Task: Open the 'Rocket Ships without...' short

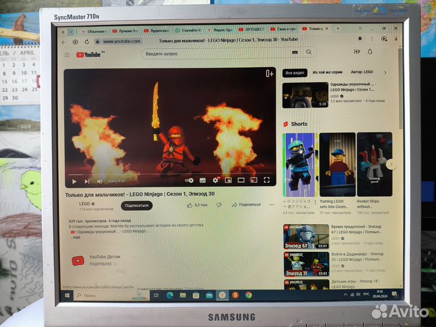Action: (x=375, y=164)
